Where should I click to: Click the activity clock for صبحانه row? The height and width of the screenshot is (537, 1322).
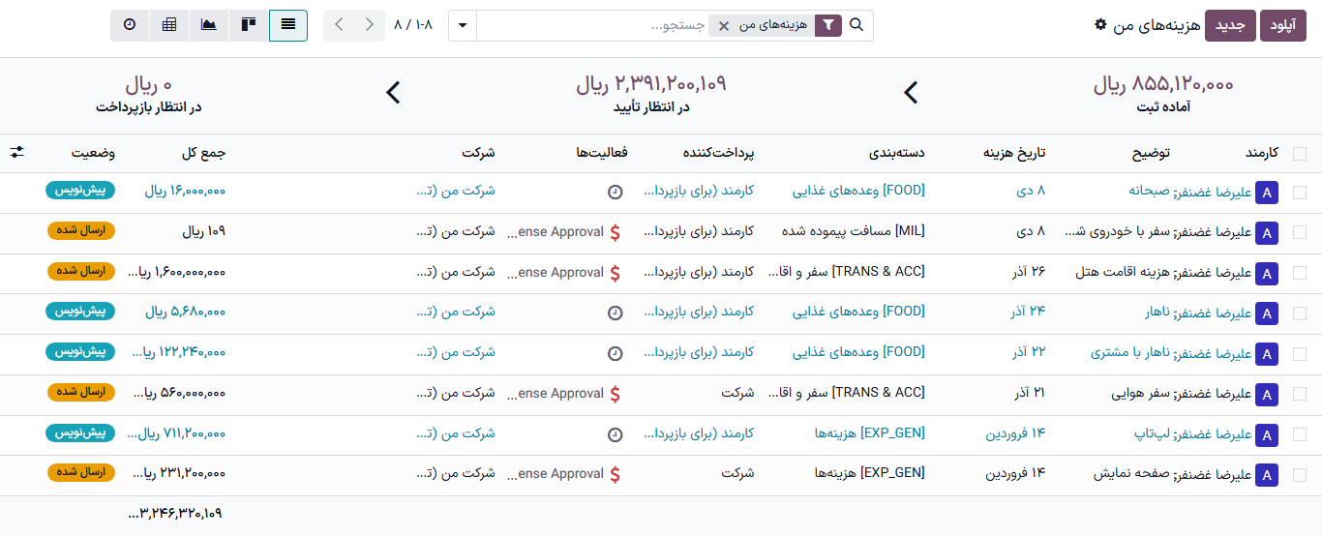(x=615, y=192)
